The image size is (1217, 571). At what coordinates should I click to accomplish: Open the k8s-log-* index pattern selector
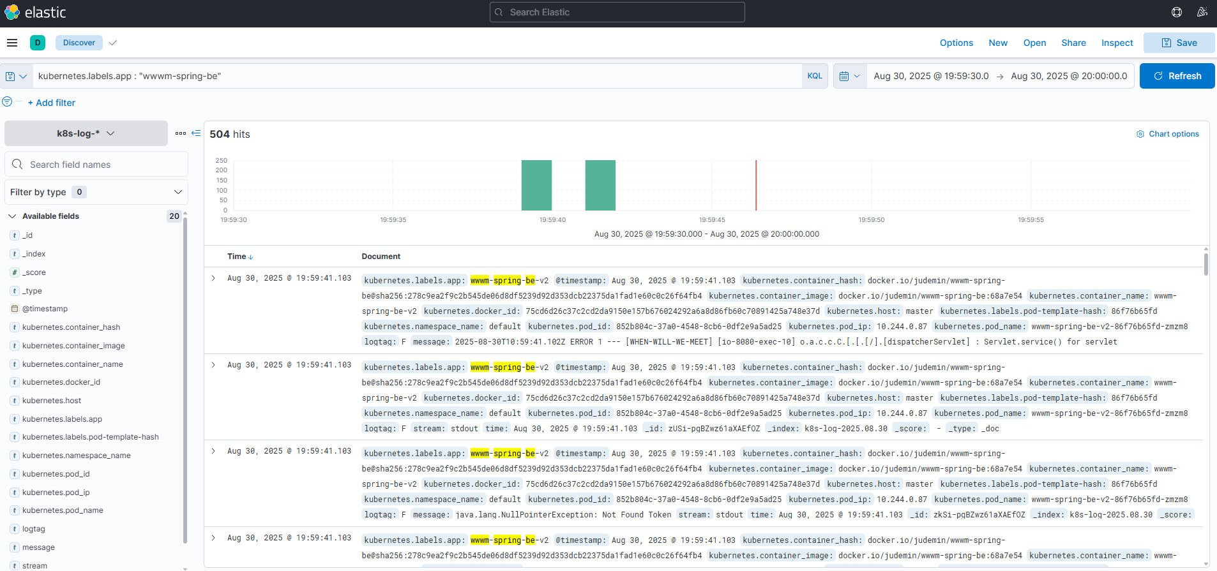click(x=86, y=133)
